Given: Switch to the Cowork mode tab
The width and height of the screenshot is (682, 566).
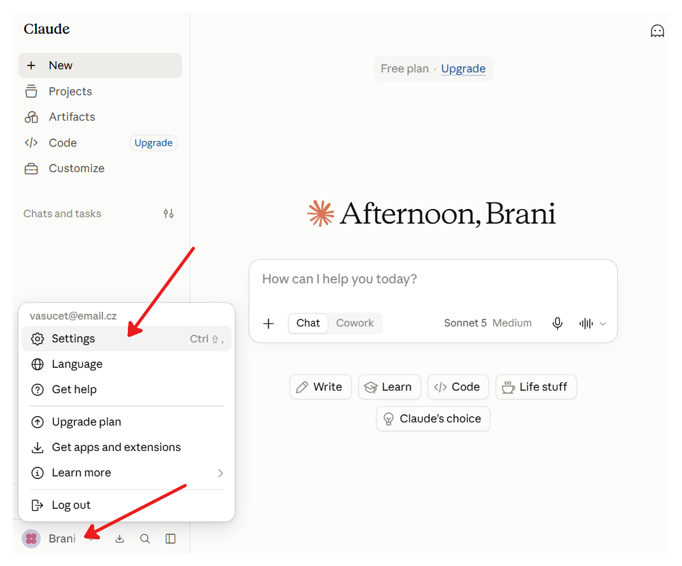Looking at the screenshot, I should pyautogui.click(x=355, y=323).
